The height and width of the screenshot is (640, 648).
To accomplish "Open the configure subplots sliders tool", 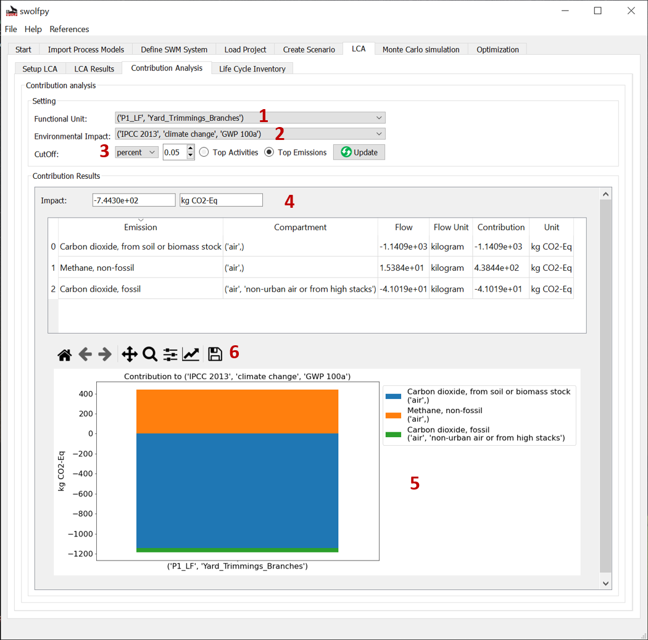I will pos(170,355).
